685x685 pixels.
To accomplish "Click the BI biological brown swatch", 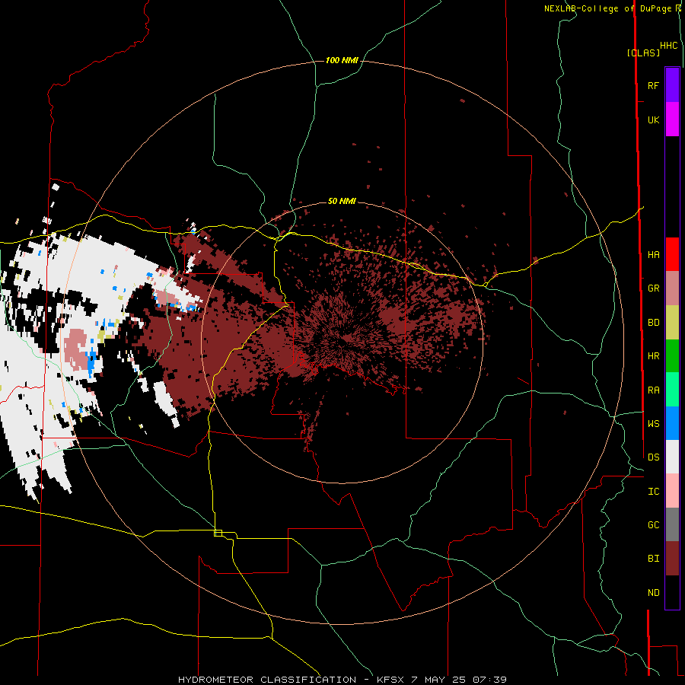I will (x=672, y=559).
